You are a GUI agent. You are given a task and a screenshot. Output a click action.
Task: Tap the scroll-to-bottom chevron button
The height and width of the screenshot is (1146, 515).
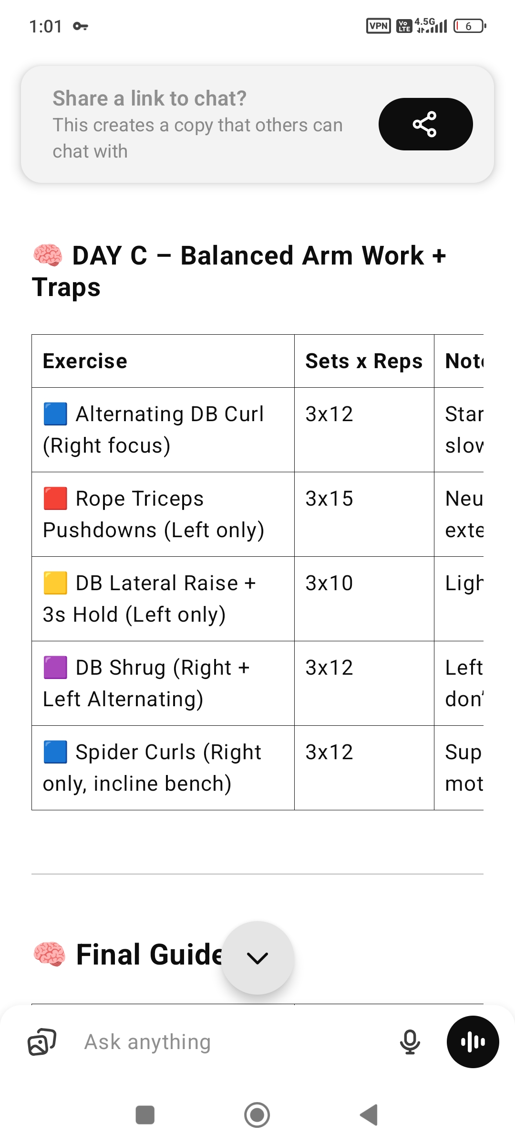257,958
